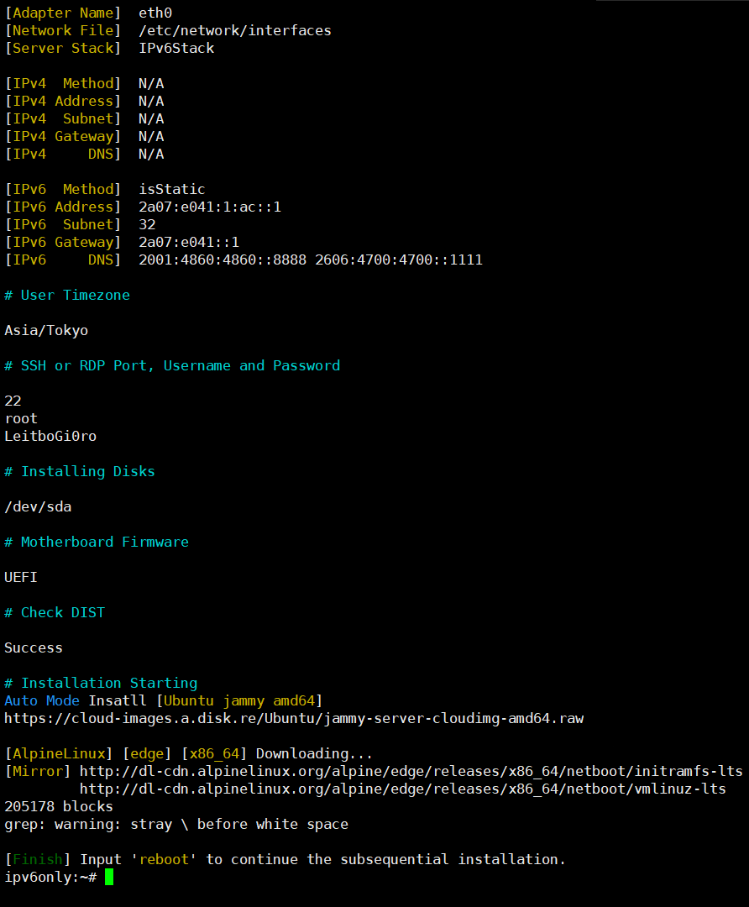Click the 'Auto Mode' blue text
The image size is (749, 907).
click(x=42, y=700)
